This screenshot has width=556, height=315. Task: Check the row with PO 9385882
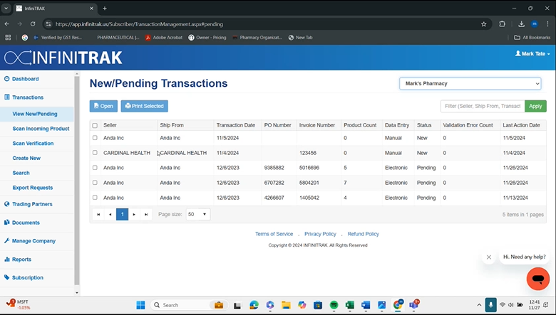point(95,168)
